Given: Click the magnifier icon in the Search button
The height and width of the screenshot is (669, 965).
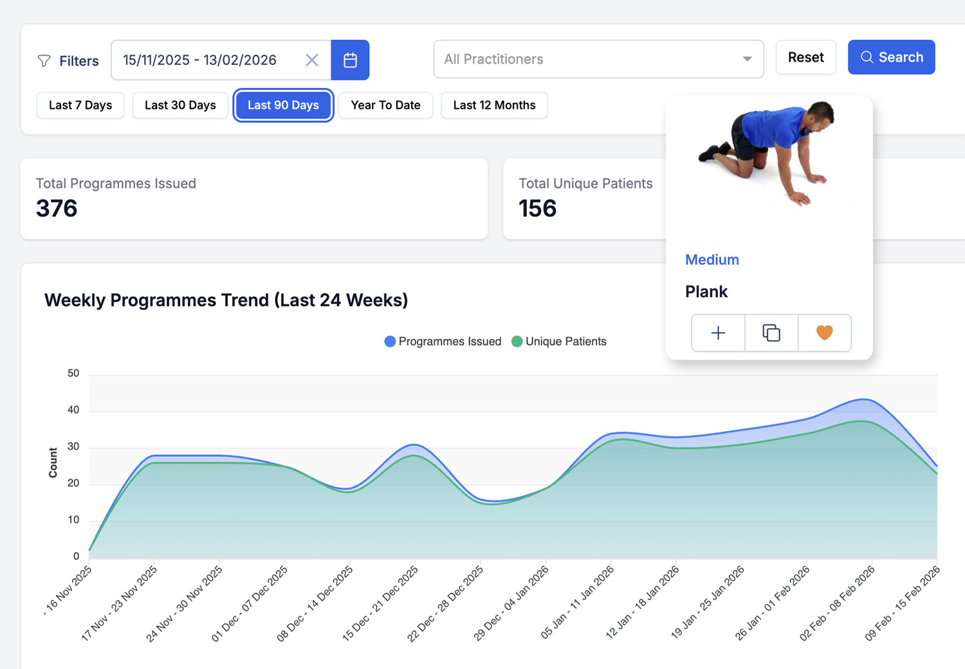Looking at the screenshot, I should pos(866,57).
